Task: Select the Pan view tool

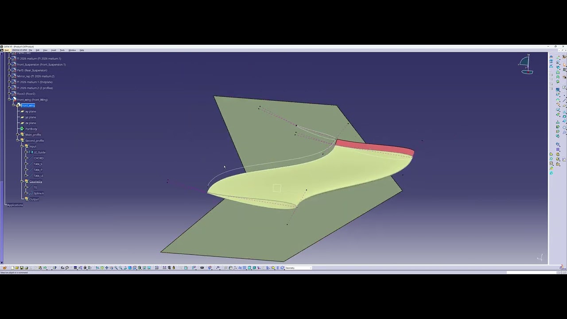Action: click(x=107, y=268)
